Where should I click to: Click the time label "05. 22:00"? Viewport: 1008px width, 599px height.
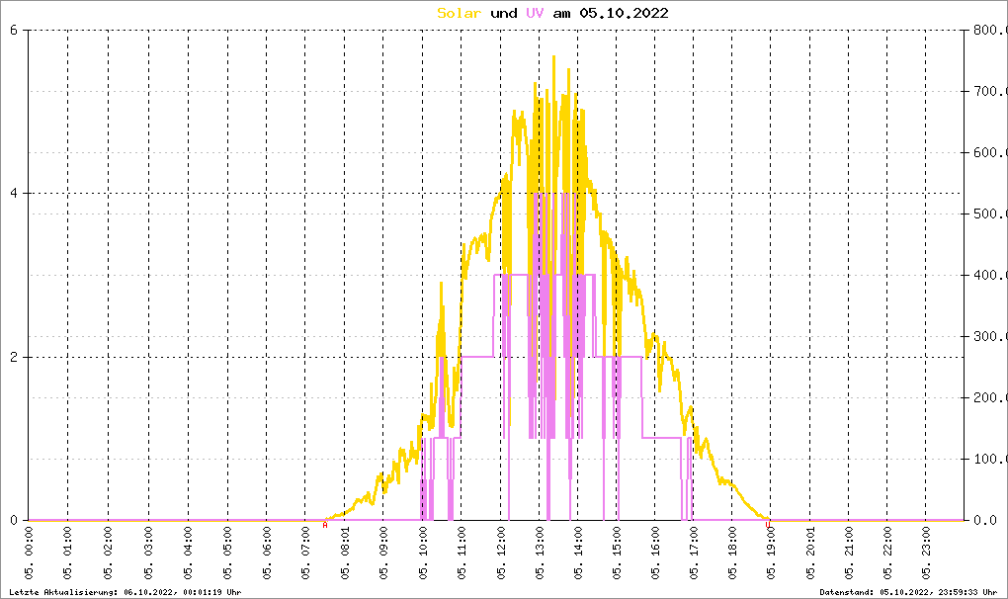pos(887,553)
